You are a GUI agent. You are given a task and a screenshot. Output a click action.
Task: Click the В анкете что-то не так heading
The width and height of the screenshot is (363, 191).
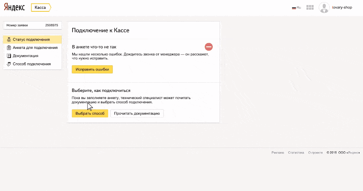(x=94, y=47)
